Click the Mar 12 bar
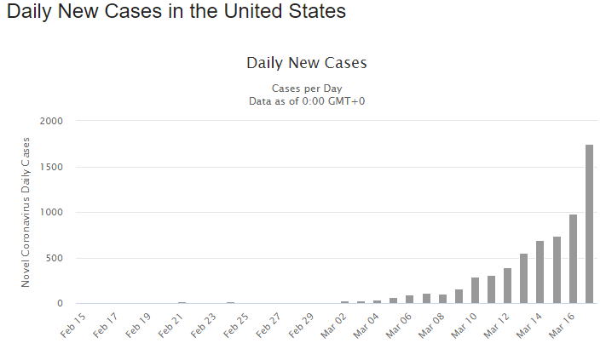The width and height of the screenshot is (606, 349). tap(507, 286)
